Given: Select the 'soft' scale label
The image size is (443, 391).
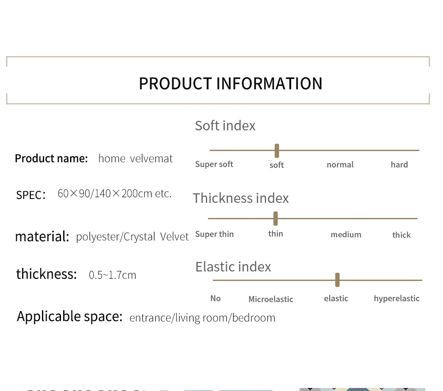Looking at the screenshot, I should [276, 165].
